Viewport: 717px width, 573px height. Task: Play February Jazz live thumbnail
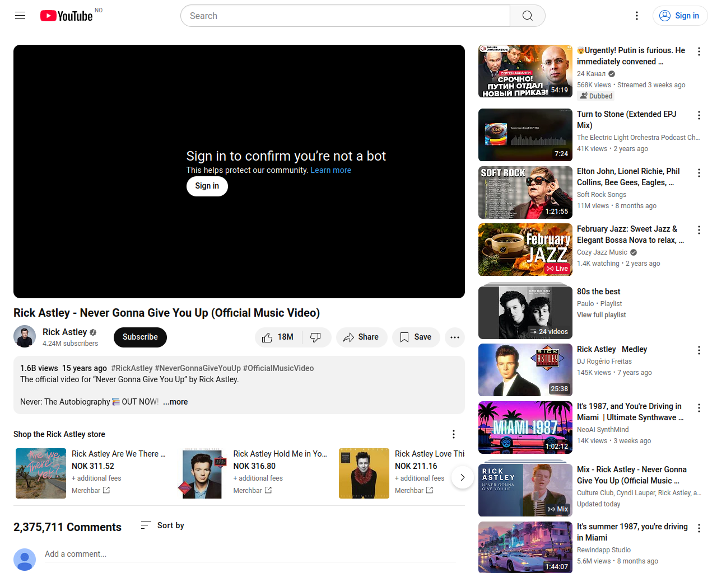[525, 250]
